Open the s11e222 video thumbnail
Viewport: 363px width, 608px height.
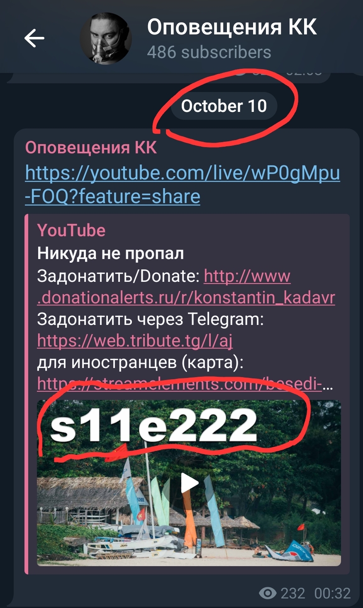[x=189, y=483]
